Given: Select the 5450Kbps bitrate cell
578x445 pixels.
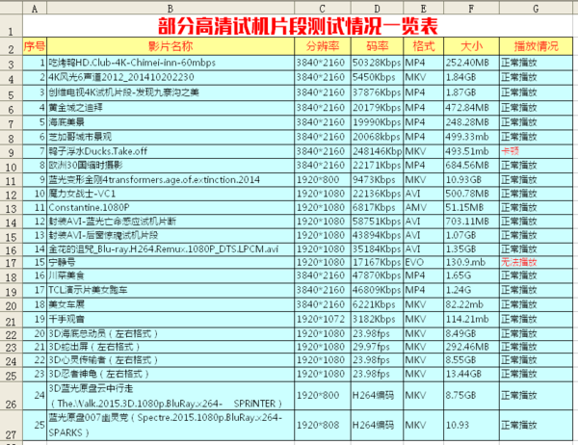Looking at the screenshot, I should (377, 78).
